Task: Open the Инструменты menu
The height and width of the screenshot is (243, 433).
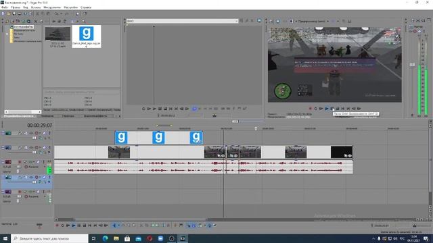Action: (52, 7)
